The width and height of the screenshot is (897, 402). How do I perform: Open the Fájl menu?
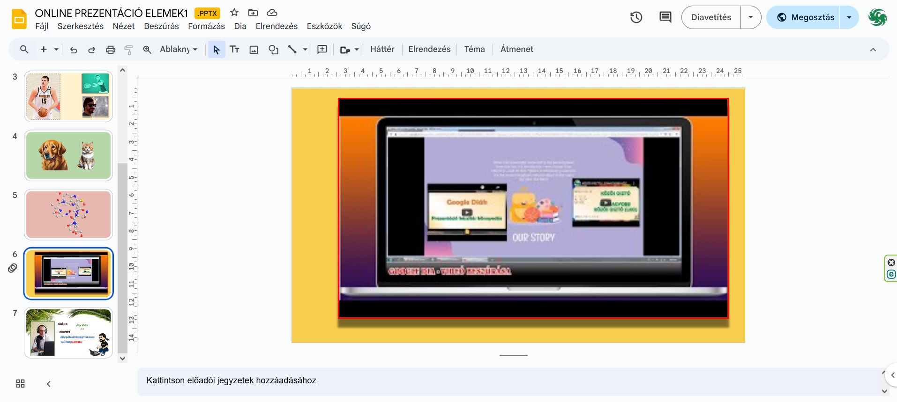pos(42,26)
